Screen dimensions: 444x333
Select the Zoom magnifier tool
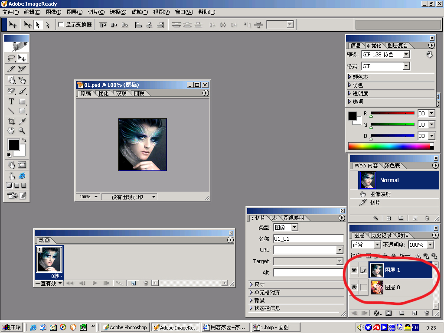22,131
